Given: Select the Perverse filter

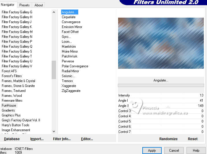Looking at the screenshot, I should click(68, 61).
